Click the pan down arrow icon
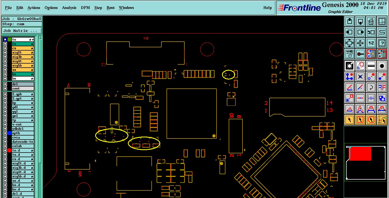 [360, 21]
